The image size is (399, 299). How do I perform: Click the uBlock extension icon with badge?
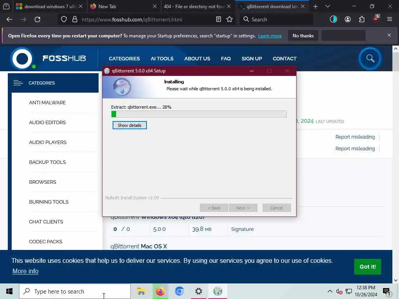[376, 19]
